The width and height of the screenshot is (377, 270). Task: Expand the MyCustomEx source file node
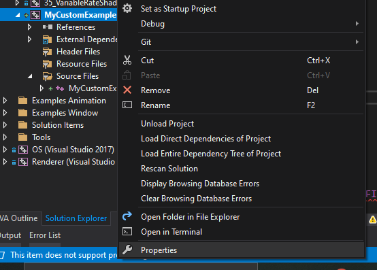(42, 88)
